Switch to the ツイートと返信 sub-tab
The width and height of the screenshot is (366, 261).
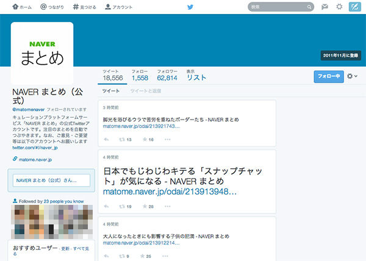pyautogui.click(x=146, y=91)
